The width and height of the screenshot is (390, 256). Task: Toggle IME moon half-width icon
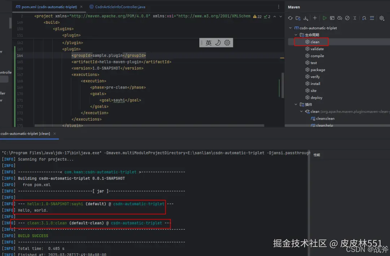point(218,42)
